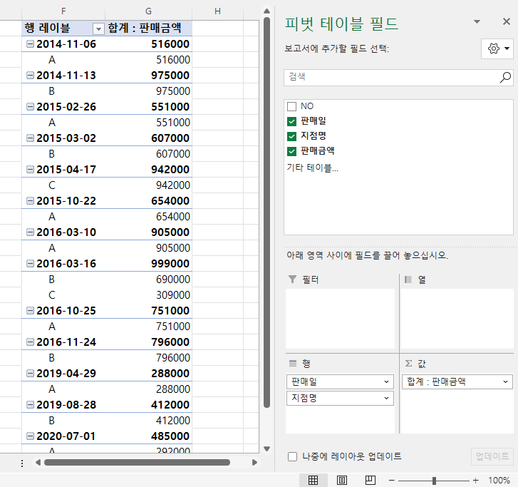Collapse the 2015-04-17 group

click(30, 169)
